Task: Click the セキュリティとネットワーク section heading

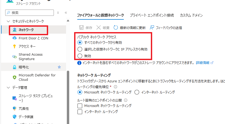Action: [28, 21]
